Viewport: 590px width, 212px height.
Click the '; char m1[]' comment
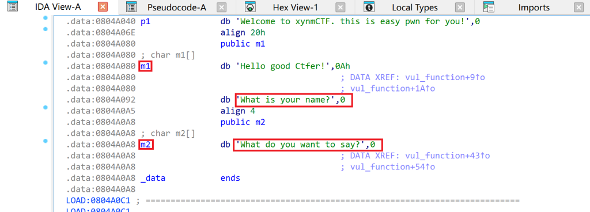pyautogui.click(x=168, y=55)
